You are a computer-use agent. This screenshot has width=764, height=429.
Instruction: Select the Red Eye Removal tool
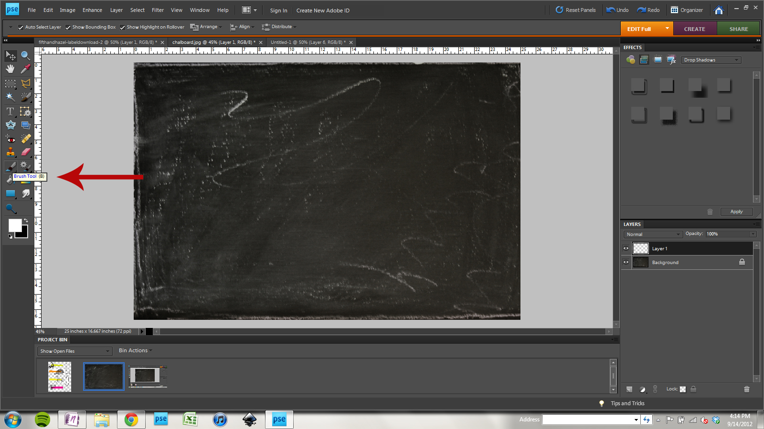pos(10,139)
